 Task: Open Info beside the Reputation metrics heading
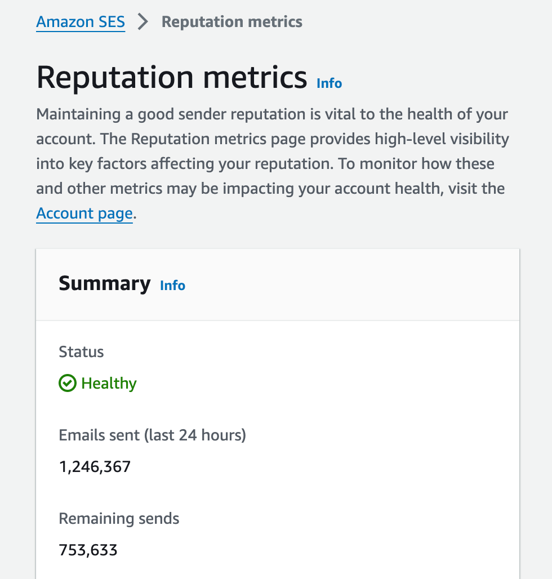tap(329, 83)
